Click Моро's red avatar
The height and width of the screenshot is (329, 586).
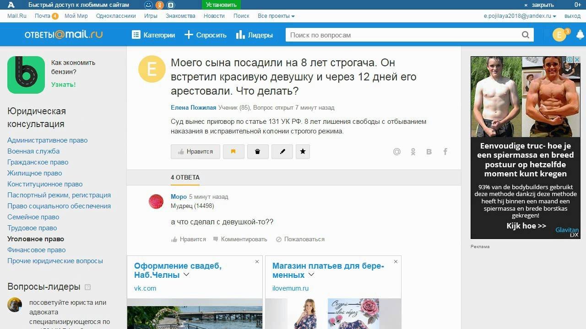(156, 201)
